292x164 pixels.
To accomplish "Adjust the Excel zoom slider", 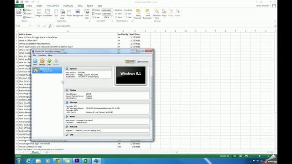I will tap(260, 156).
